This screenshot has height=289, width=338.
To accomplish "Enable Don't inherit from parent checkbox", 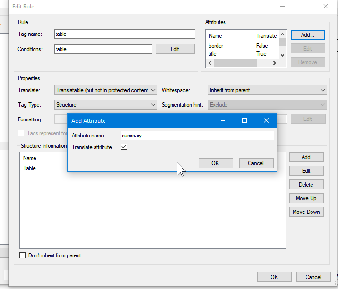I will pyautogui.click(x=23, y=255).
